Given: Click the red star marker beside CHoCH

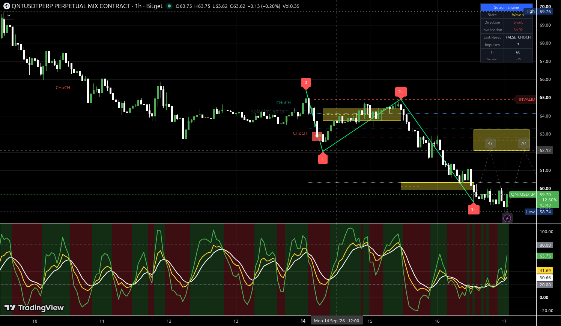Looking at the screenshot, I should tap(317, 136).
